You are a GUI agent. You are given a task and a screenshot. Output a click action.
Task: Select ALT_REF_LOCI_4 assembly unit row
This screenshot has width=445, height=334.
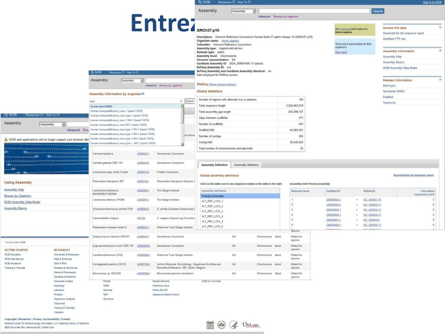click(x=240, y=217)
